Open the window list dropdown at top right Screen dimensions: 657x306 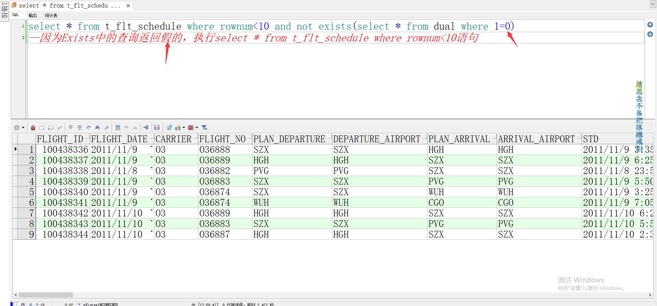pos(653,4)
